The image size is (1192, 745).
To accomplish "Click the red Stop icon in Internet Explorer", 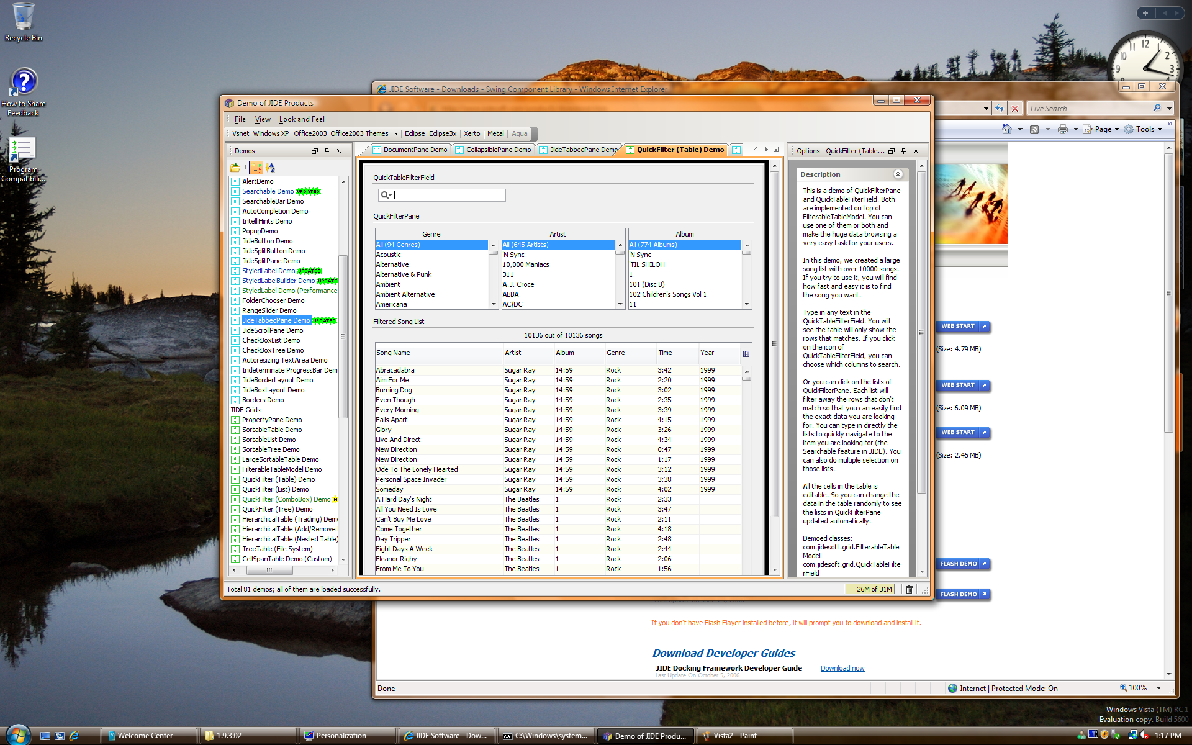I will click(x=1015, y=109).
